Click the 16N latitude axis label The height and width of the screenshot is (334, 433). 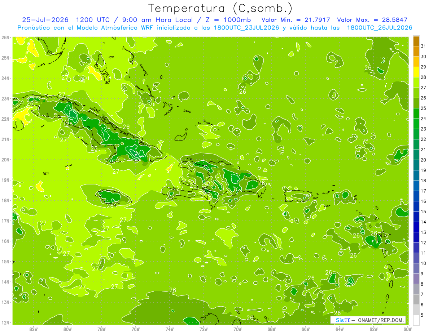click(x=5, y=241)
